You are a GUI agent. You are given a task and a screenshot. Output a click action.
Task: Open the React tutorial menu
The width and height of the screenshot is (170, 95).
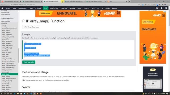click(107, 8)
